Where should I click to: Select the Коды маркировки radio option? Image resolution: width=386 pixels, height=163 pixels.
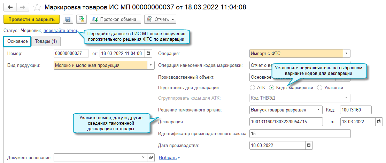pos(272,87)
